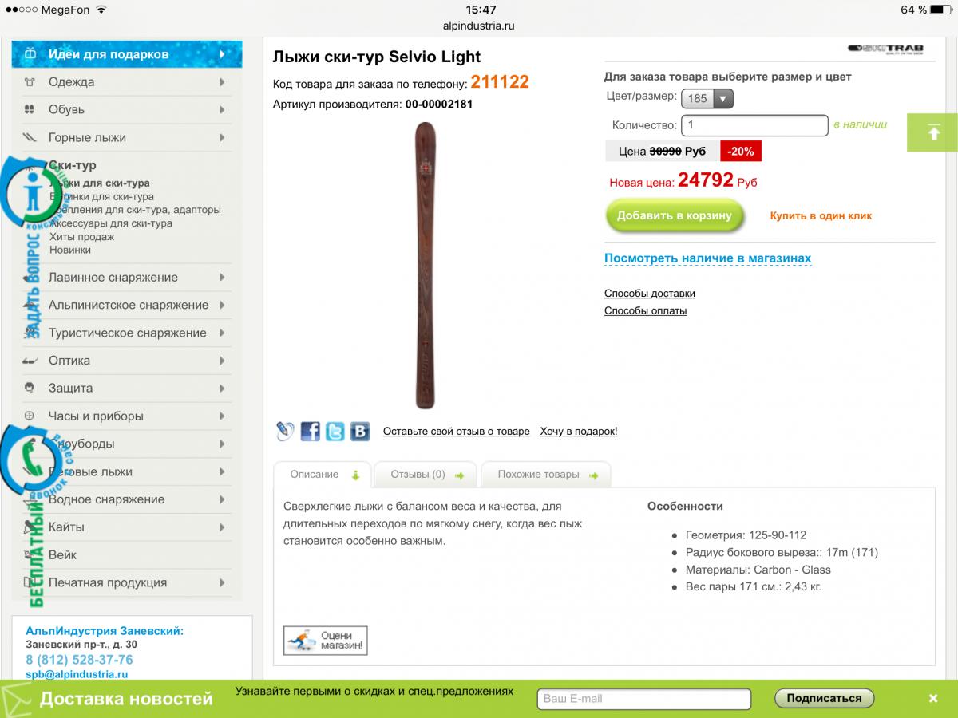Click 'Добавить в корзину' button
The height and width of the screenshot is (718, 958).
click(x=675, y=216)
